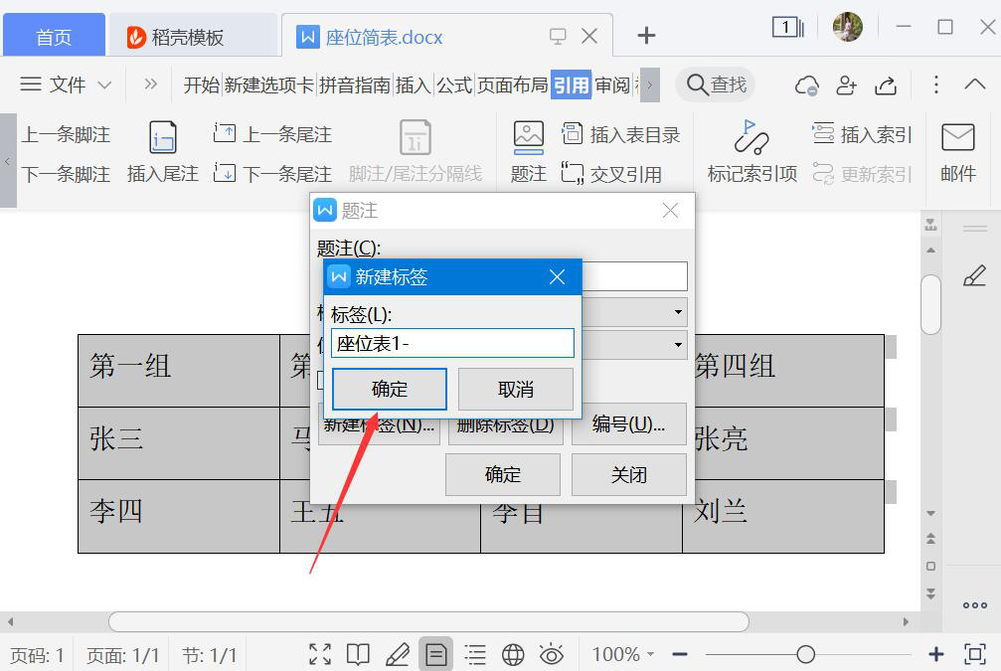Switch to reading mode book icon
1001x671 pixels.
tap(358, 654)
